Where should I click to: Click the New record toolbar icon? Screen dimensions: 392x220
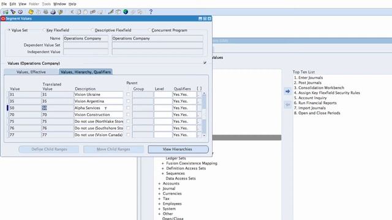click(6, 12)
